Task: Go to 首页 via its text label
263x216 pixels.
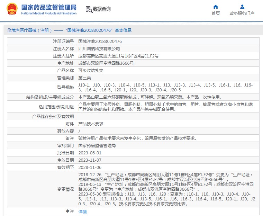Action: pos(216,13)
